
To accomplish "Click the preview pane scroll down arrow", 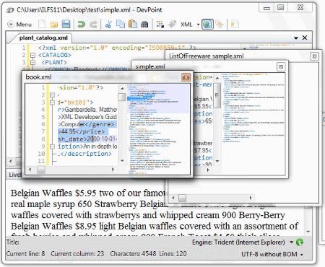I will 308,232.
